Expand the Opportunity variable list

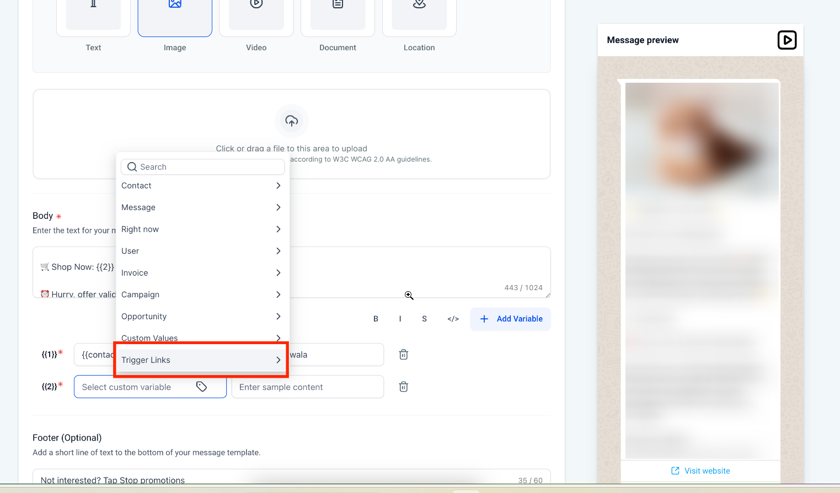(201, 317)
